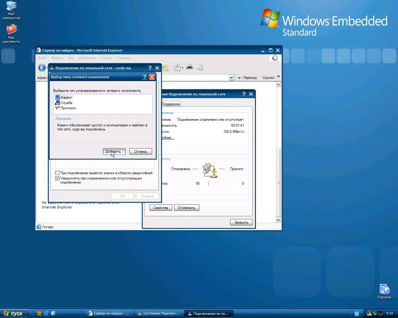Expand the links bar chevron
398x318 pixels.
pyautogui.click(x=279, y=76)
